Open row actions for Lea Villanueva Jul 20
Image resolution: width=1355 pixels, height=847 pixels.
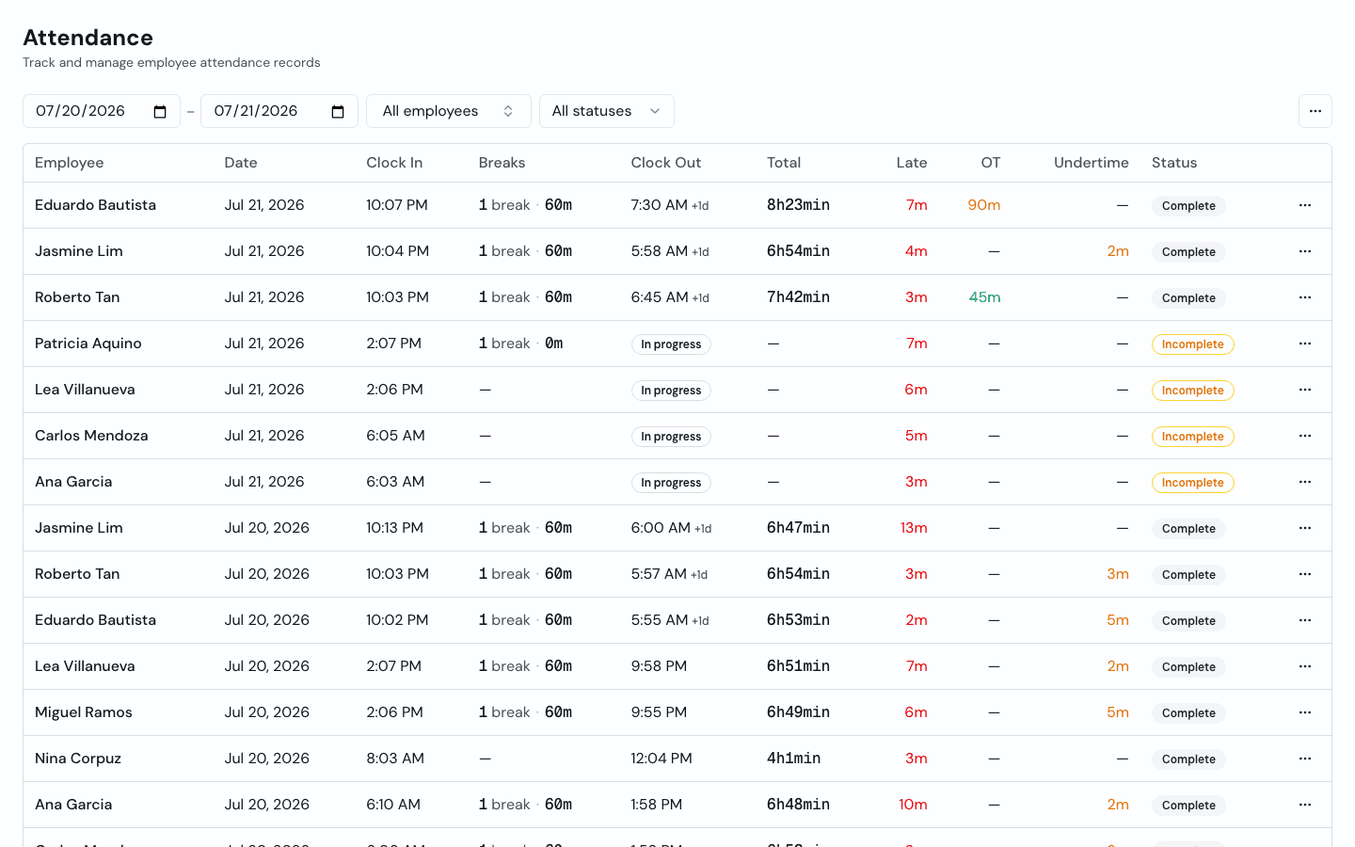pos(1304,666)
